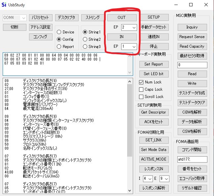Enable the Caps Lock checkbox
This screenshot has width=214, height=196.
pos(141,89)
